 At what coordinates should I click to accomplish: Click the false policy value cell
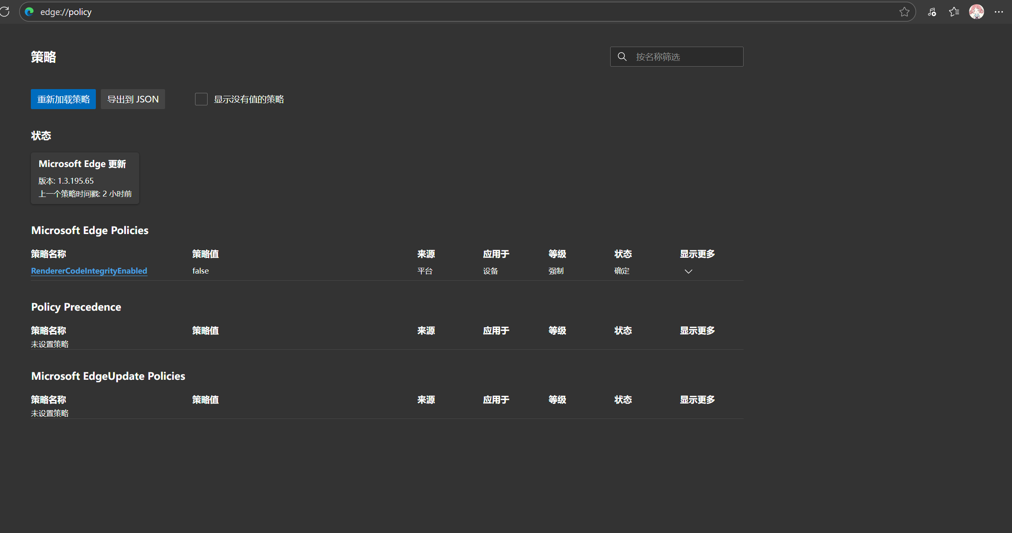pyautogui.click(x=200, y=271)
